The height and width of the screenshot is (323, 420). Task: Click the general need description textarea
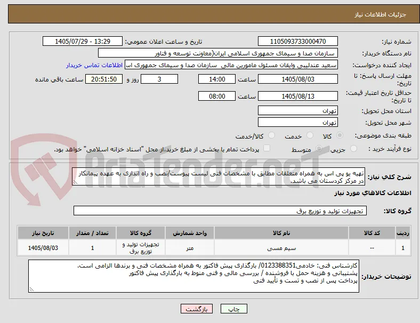[219, 177]
